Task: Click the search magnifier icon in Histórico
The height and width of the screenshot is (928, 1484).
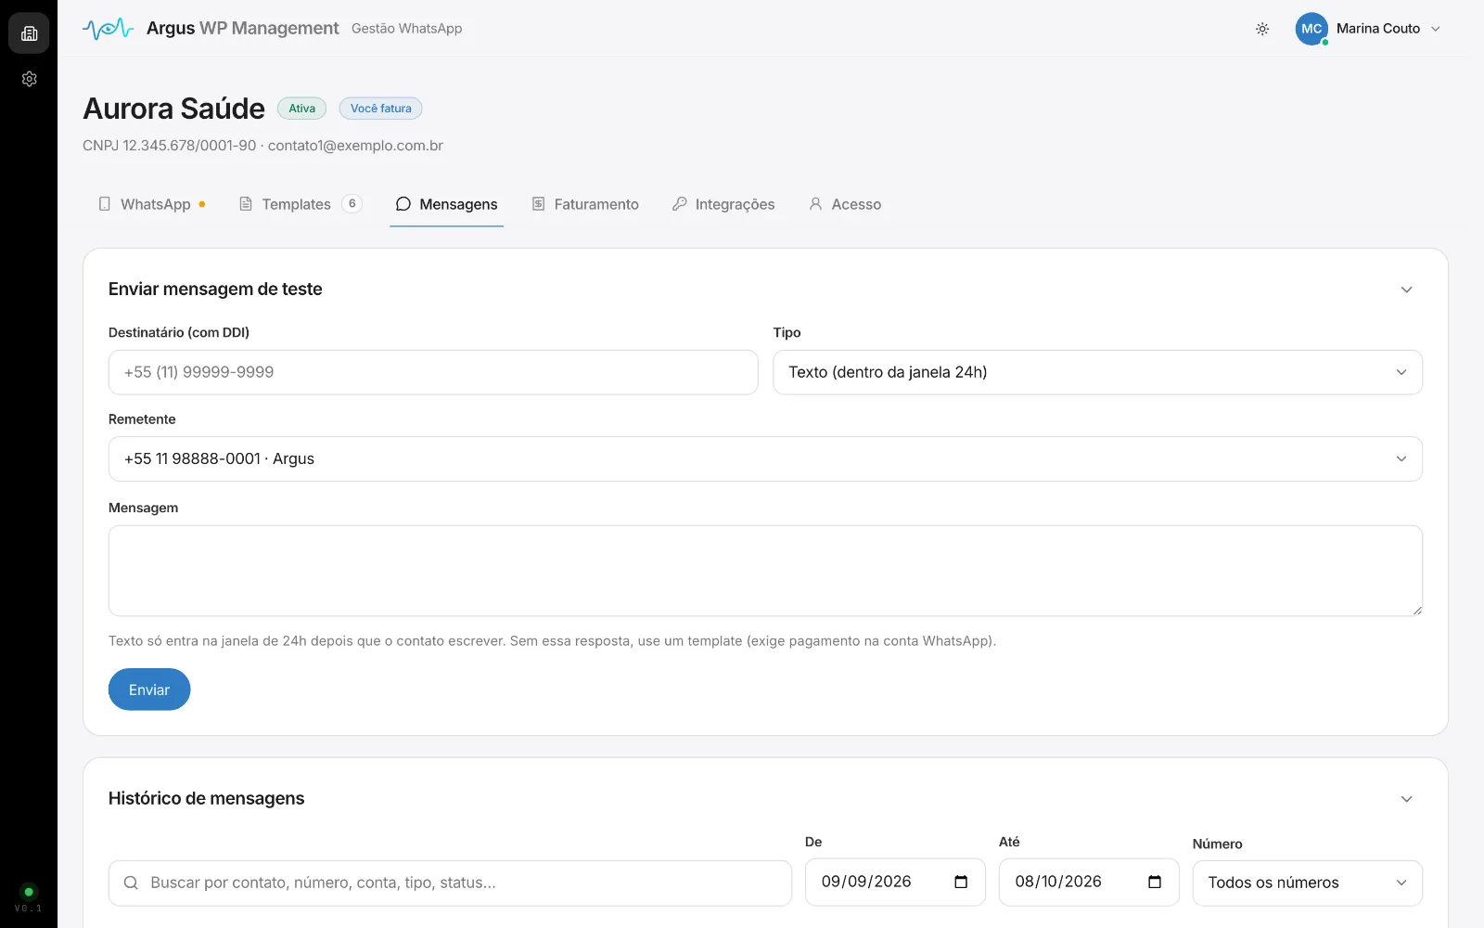Action: 131,883
